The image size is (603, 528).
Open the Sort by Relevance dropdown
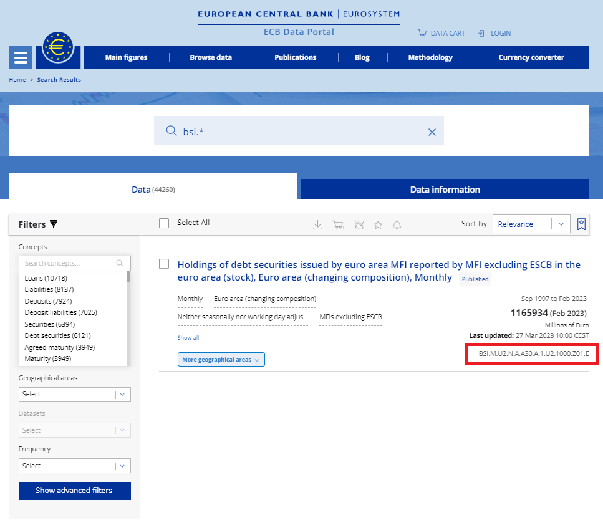(531, 224)
